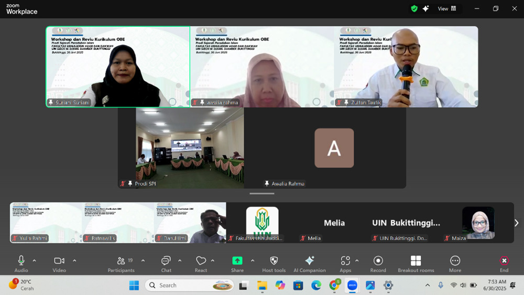Open the React emoji button
The image size is (524, 295).
pyautogui.click(x=201, y=261)
